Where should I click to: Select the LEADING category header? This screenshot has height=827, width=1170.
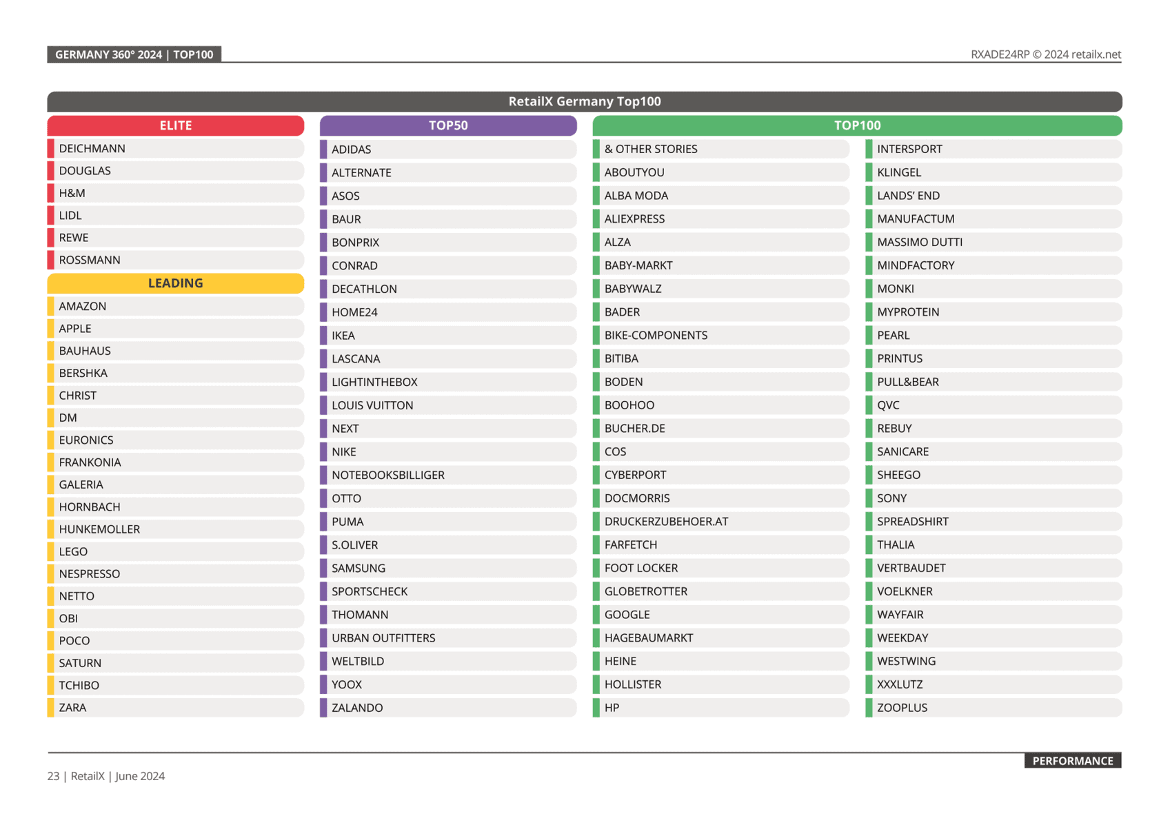pos(176,283)
